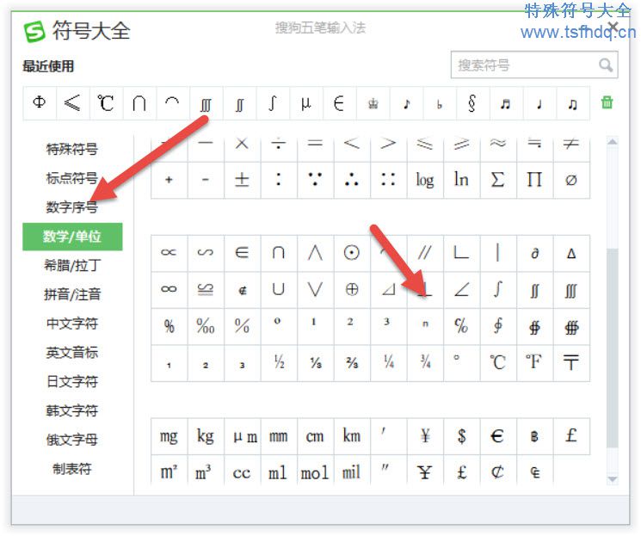The width and height of the screenshot is (641, 536).
Task: Insert the summation Σ symbol
Action: click(x=497, y=180)
